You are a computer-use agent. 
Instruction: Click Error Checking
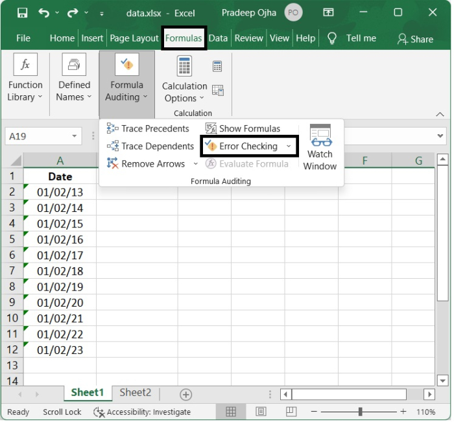tap(241, 146)
